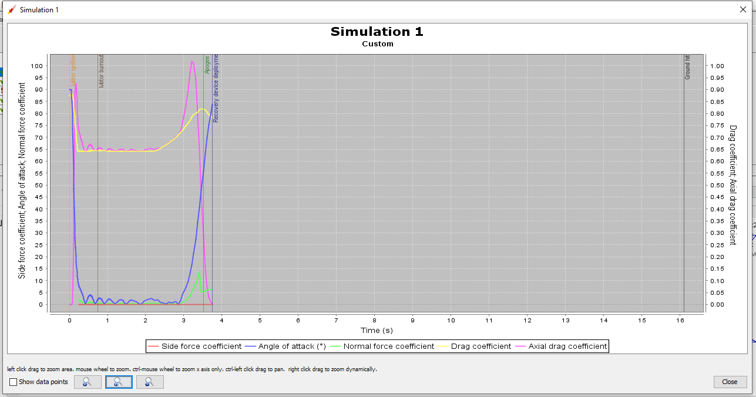Image resolution: width=756 pixels, height=397 pixels.
Task: Select the zoom-in magnifier icon
Action: pyautogui.click(x=87, y=382)
